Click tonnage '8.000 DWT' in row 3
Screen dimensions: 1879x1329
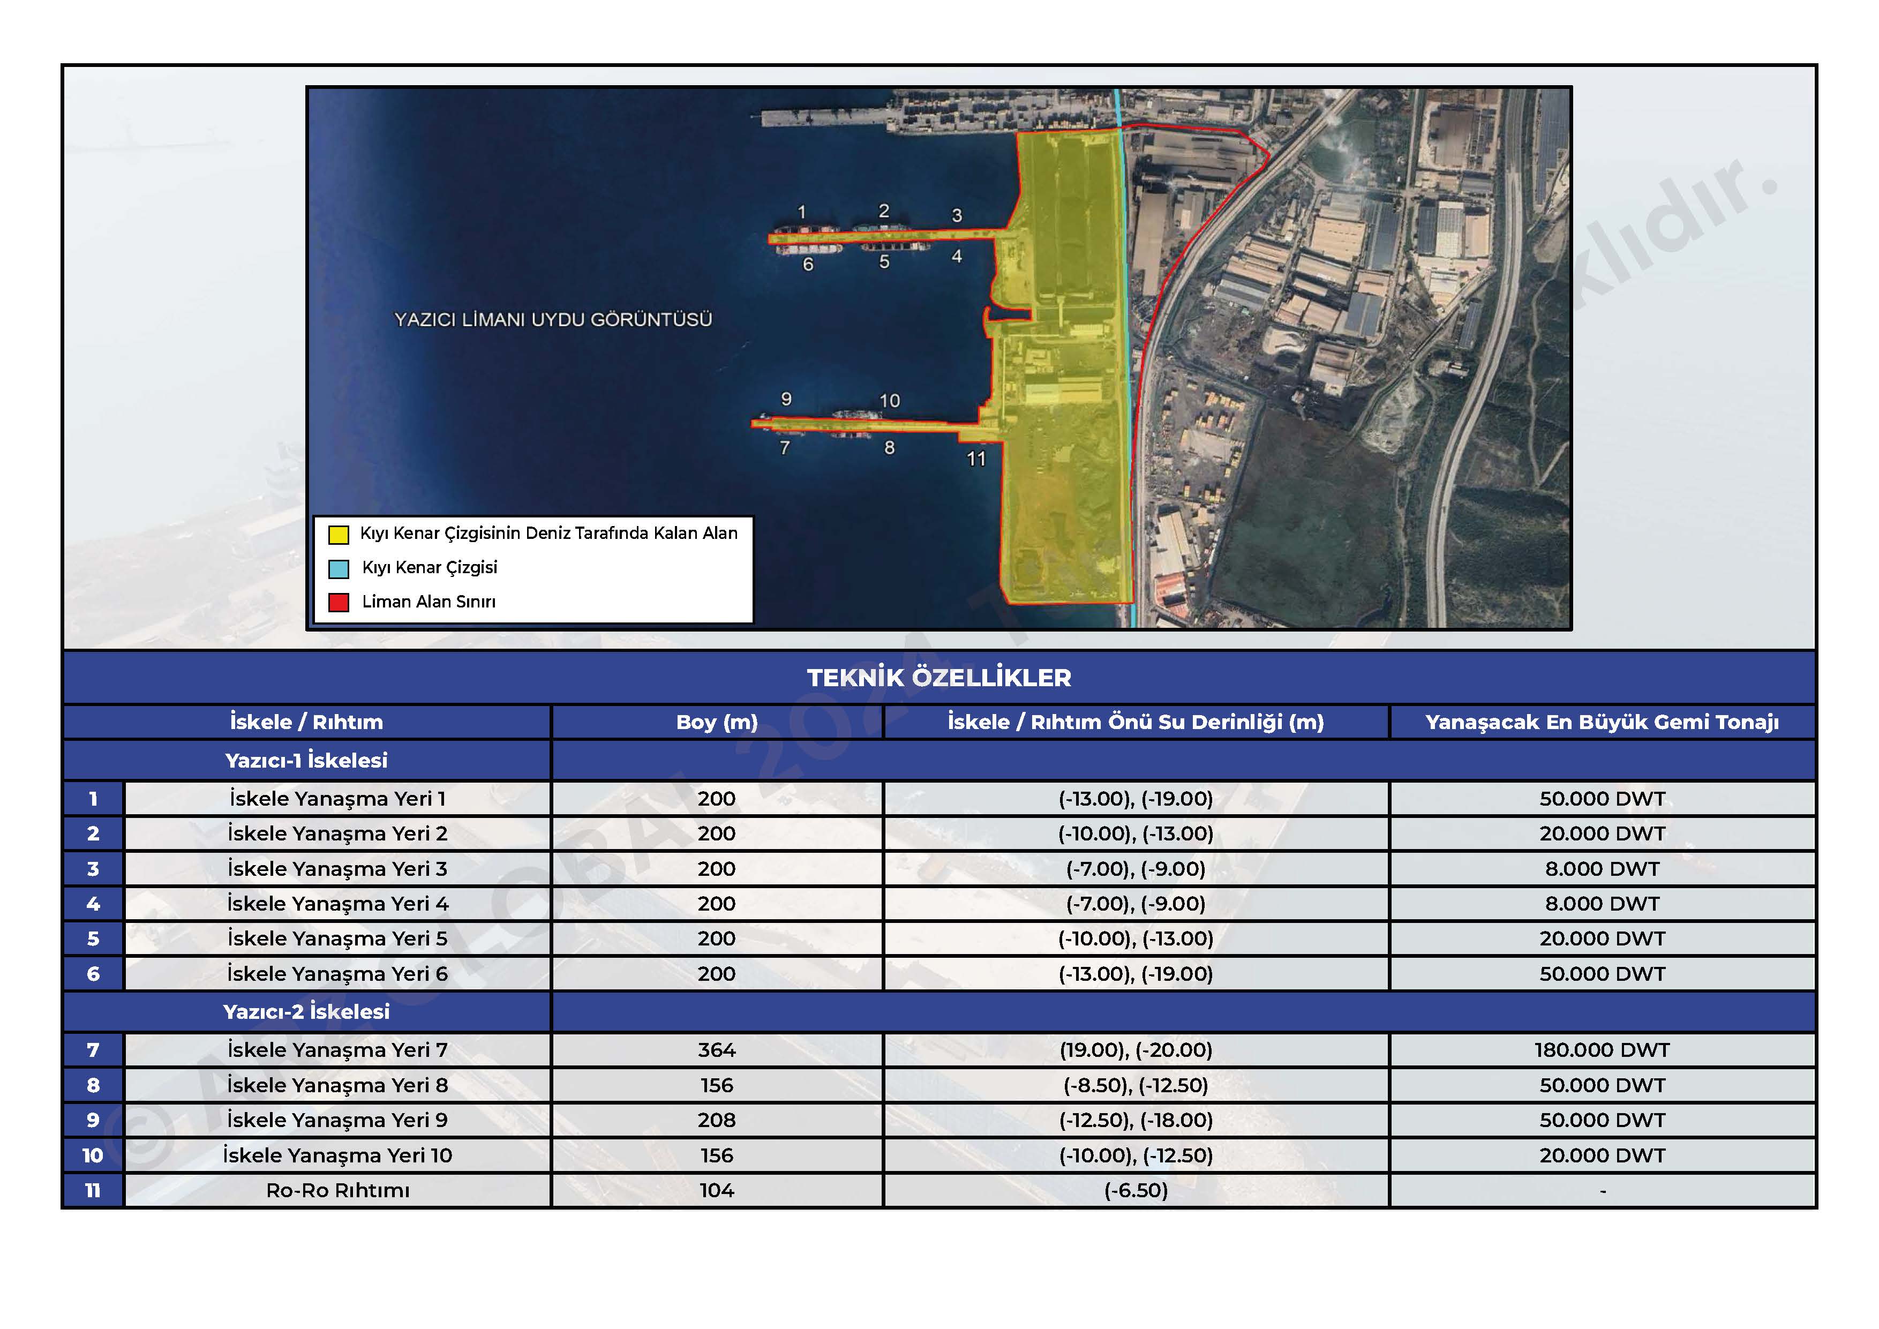coord(1603,869)
